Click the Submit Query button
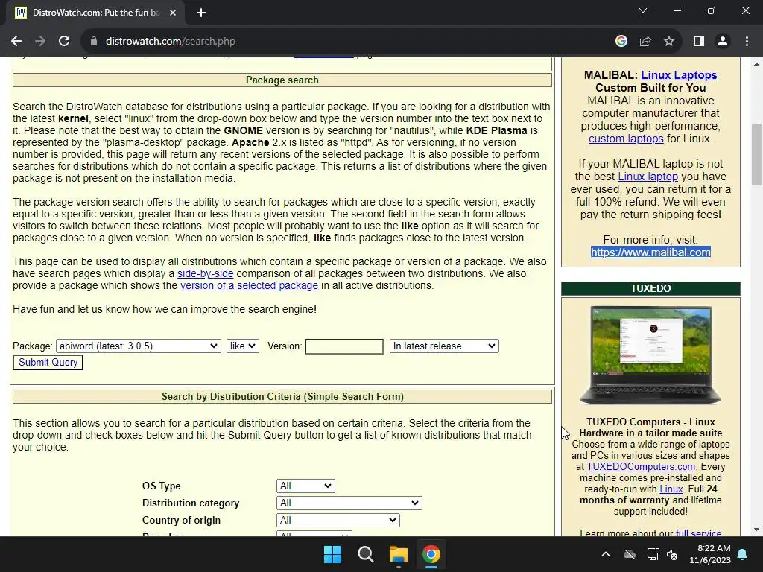The height and width of the screenshot is (572, 763). click(48, 363)
